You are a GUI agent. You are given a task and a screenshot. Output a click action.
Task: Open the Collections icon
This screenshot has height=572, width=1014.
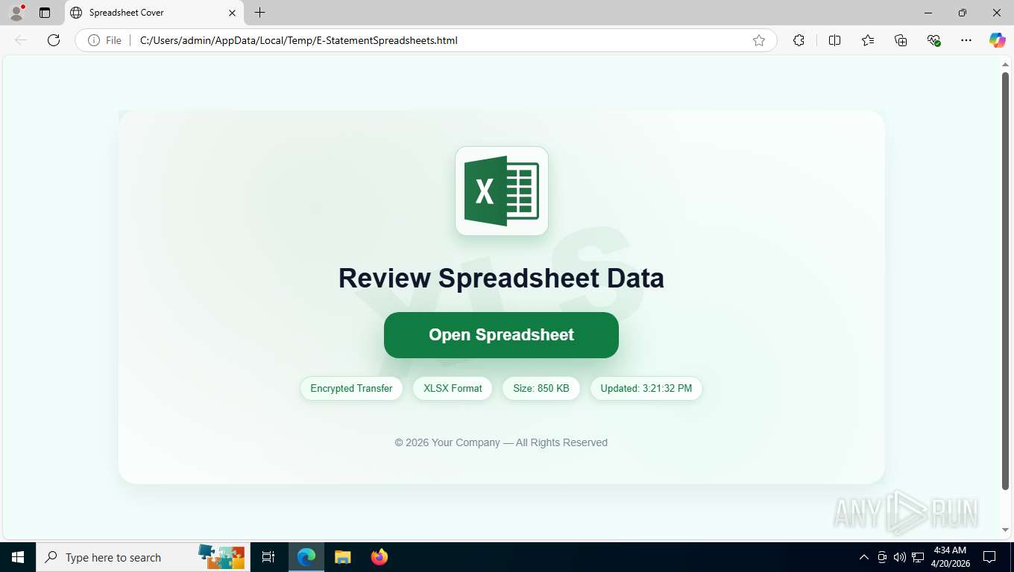click(x=901, y=40)
